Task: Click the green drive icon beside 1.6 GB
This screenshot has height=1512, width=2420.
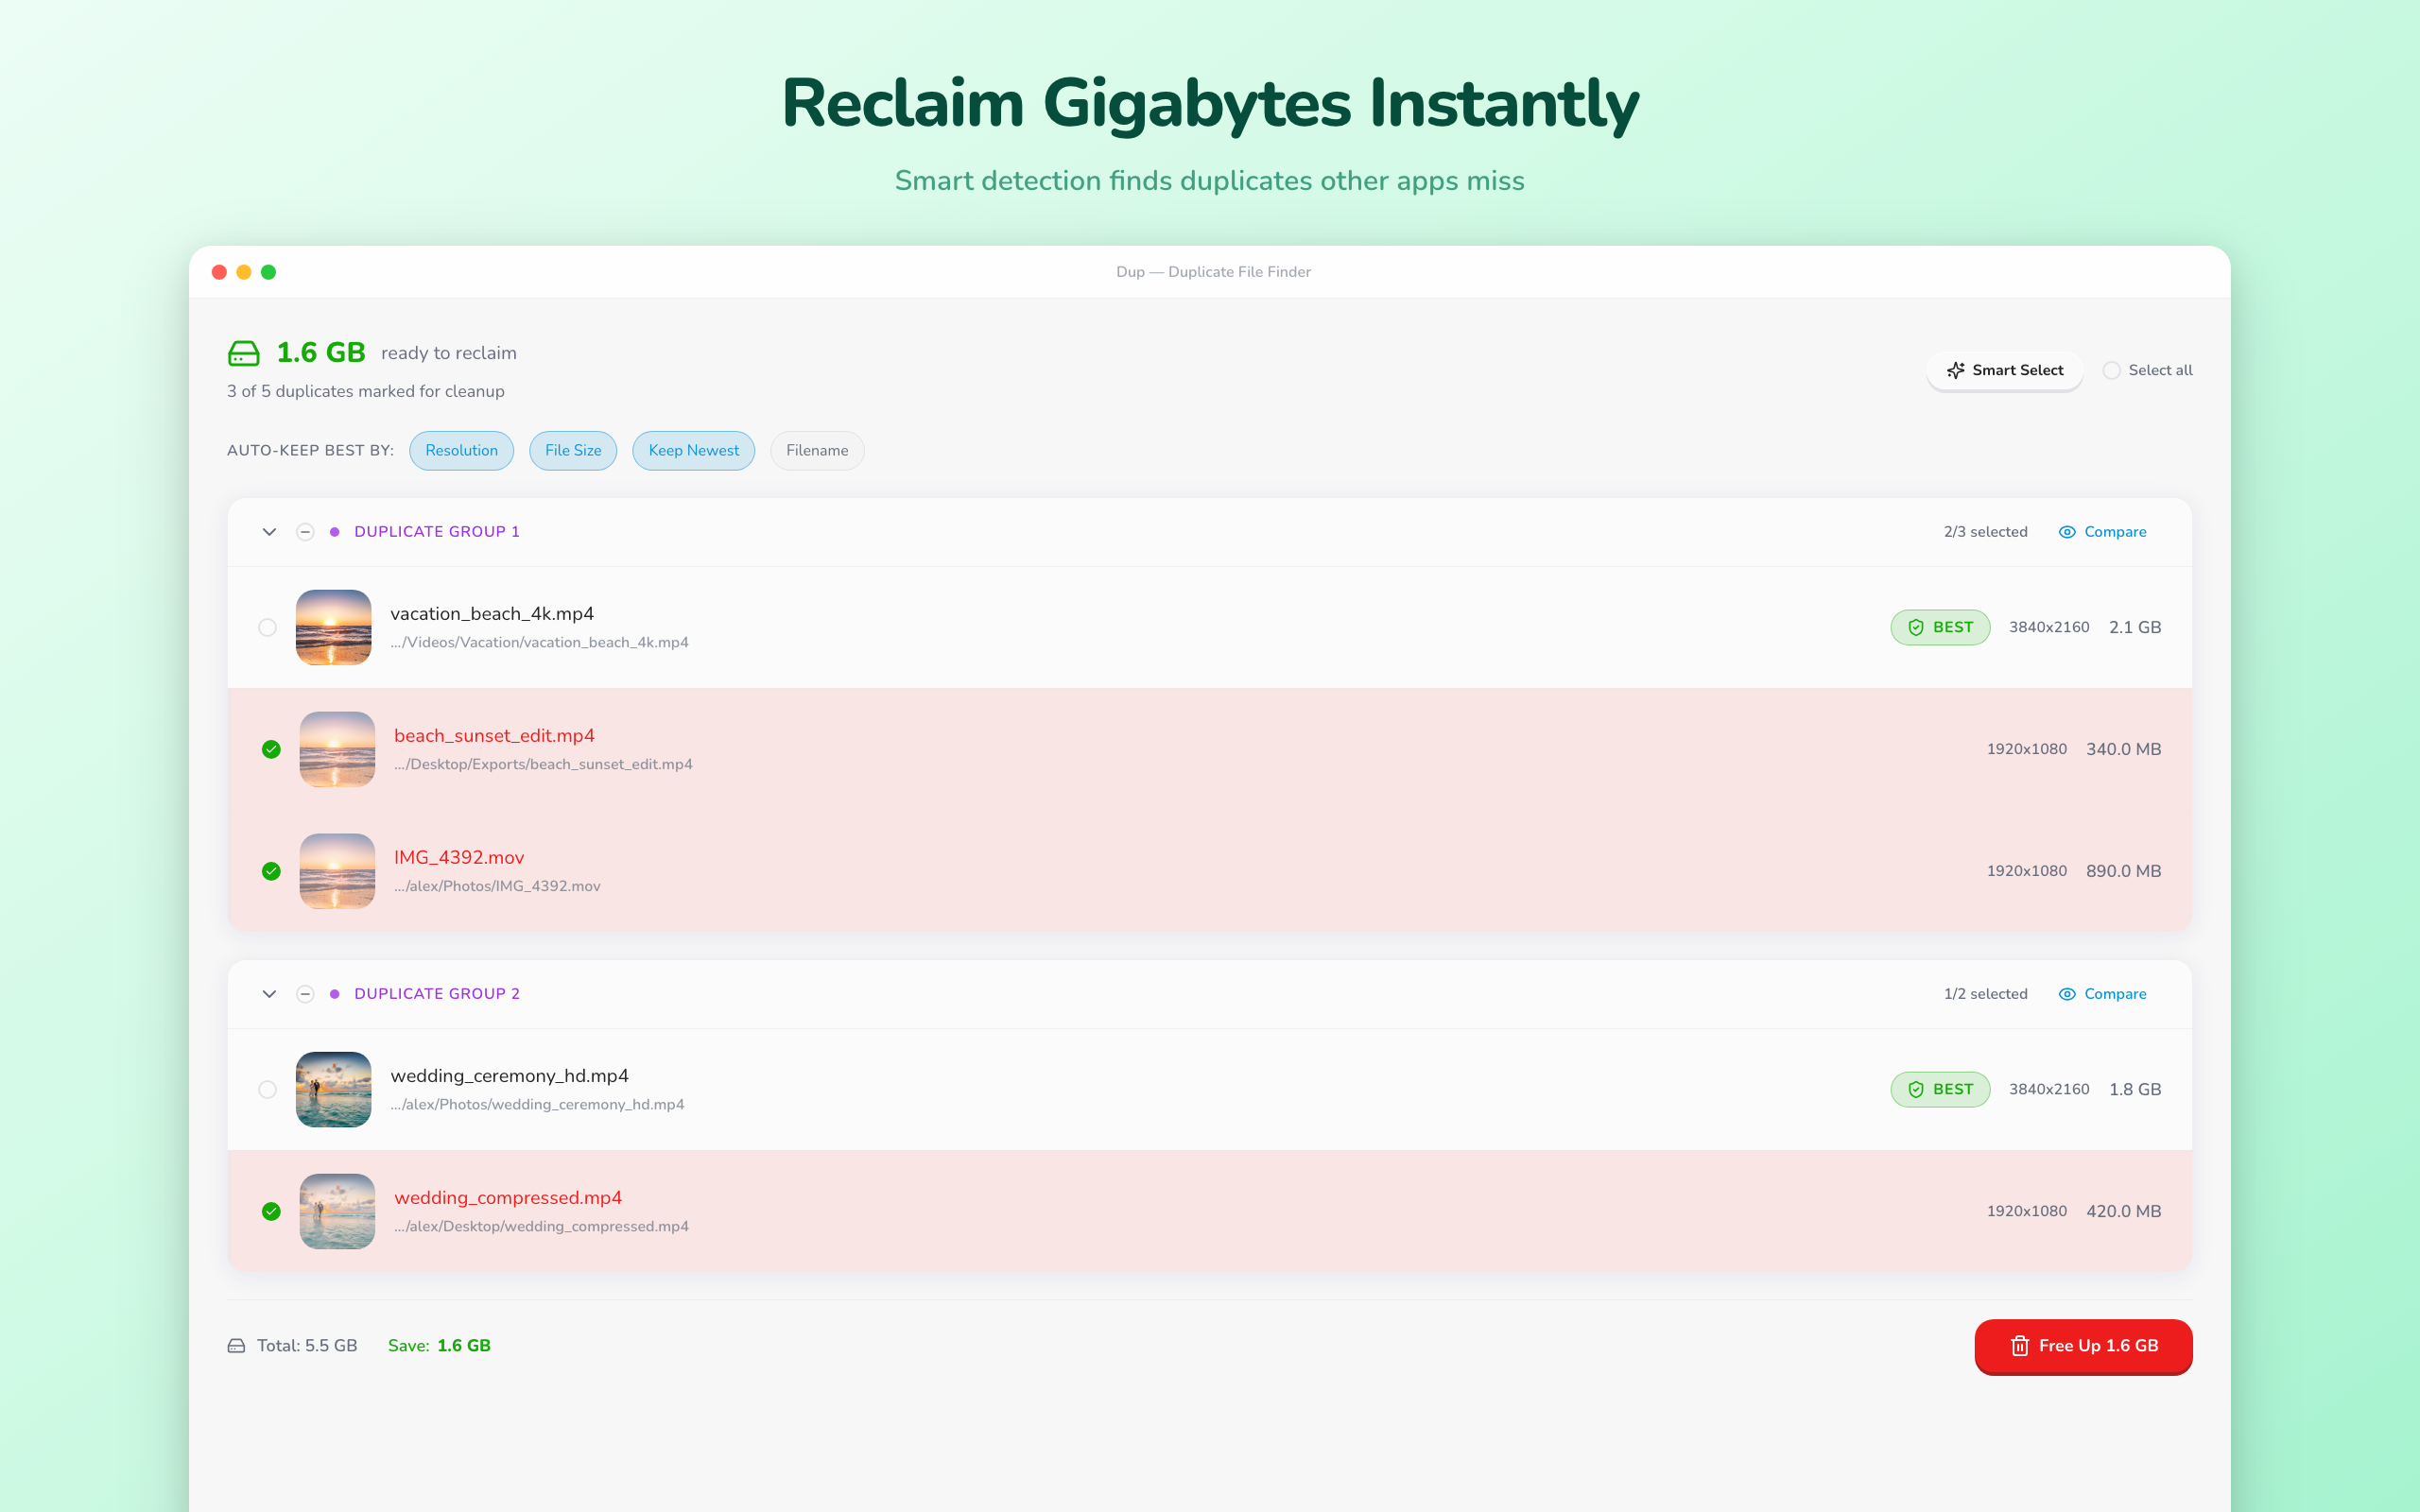Action: [x=243, y=353]
